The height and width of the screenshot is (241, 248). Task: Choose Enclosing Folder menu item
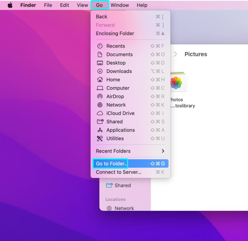point(130,33)
